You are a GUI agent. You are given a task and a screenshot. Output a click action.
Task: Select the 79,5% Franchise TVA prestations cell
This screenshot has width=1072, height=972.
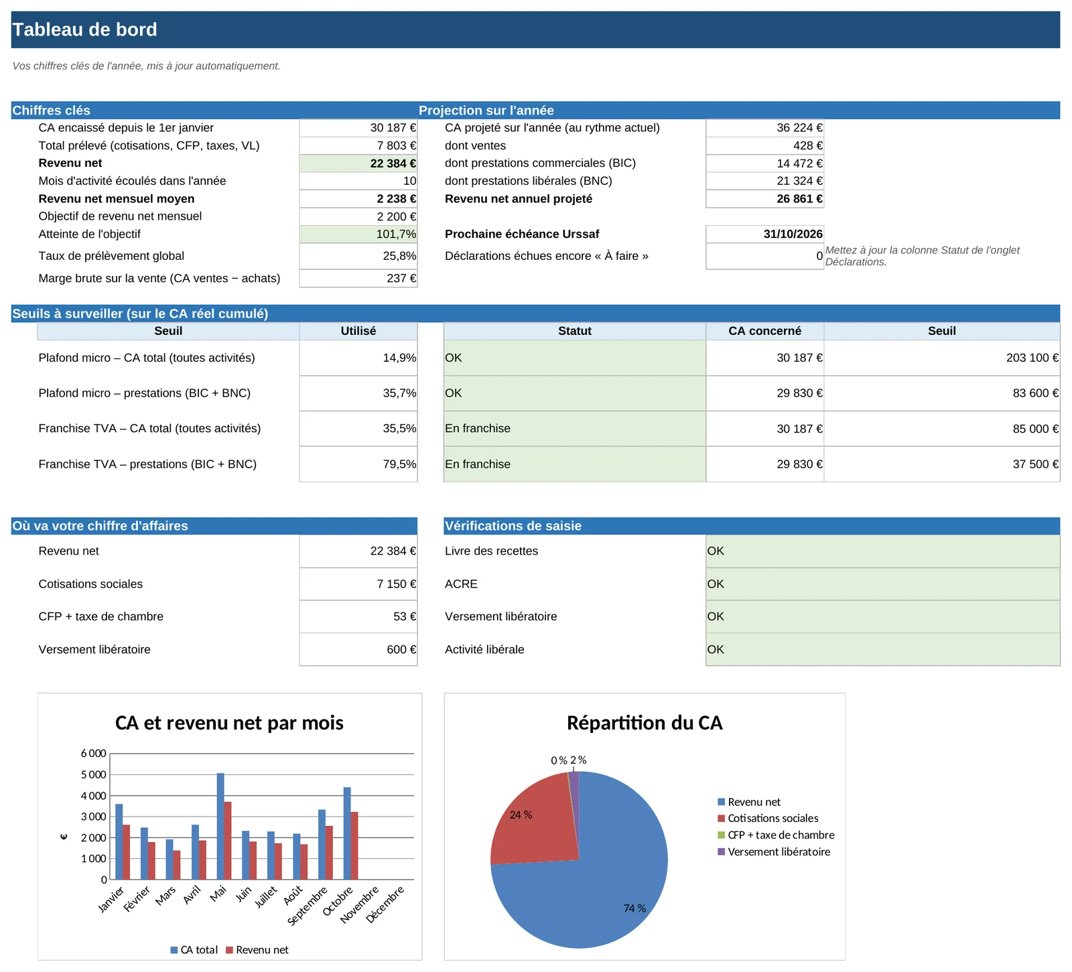[358, 464]
